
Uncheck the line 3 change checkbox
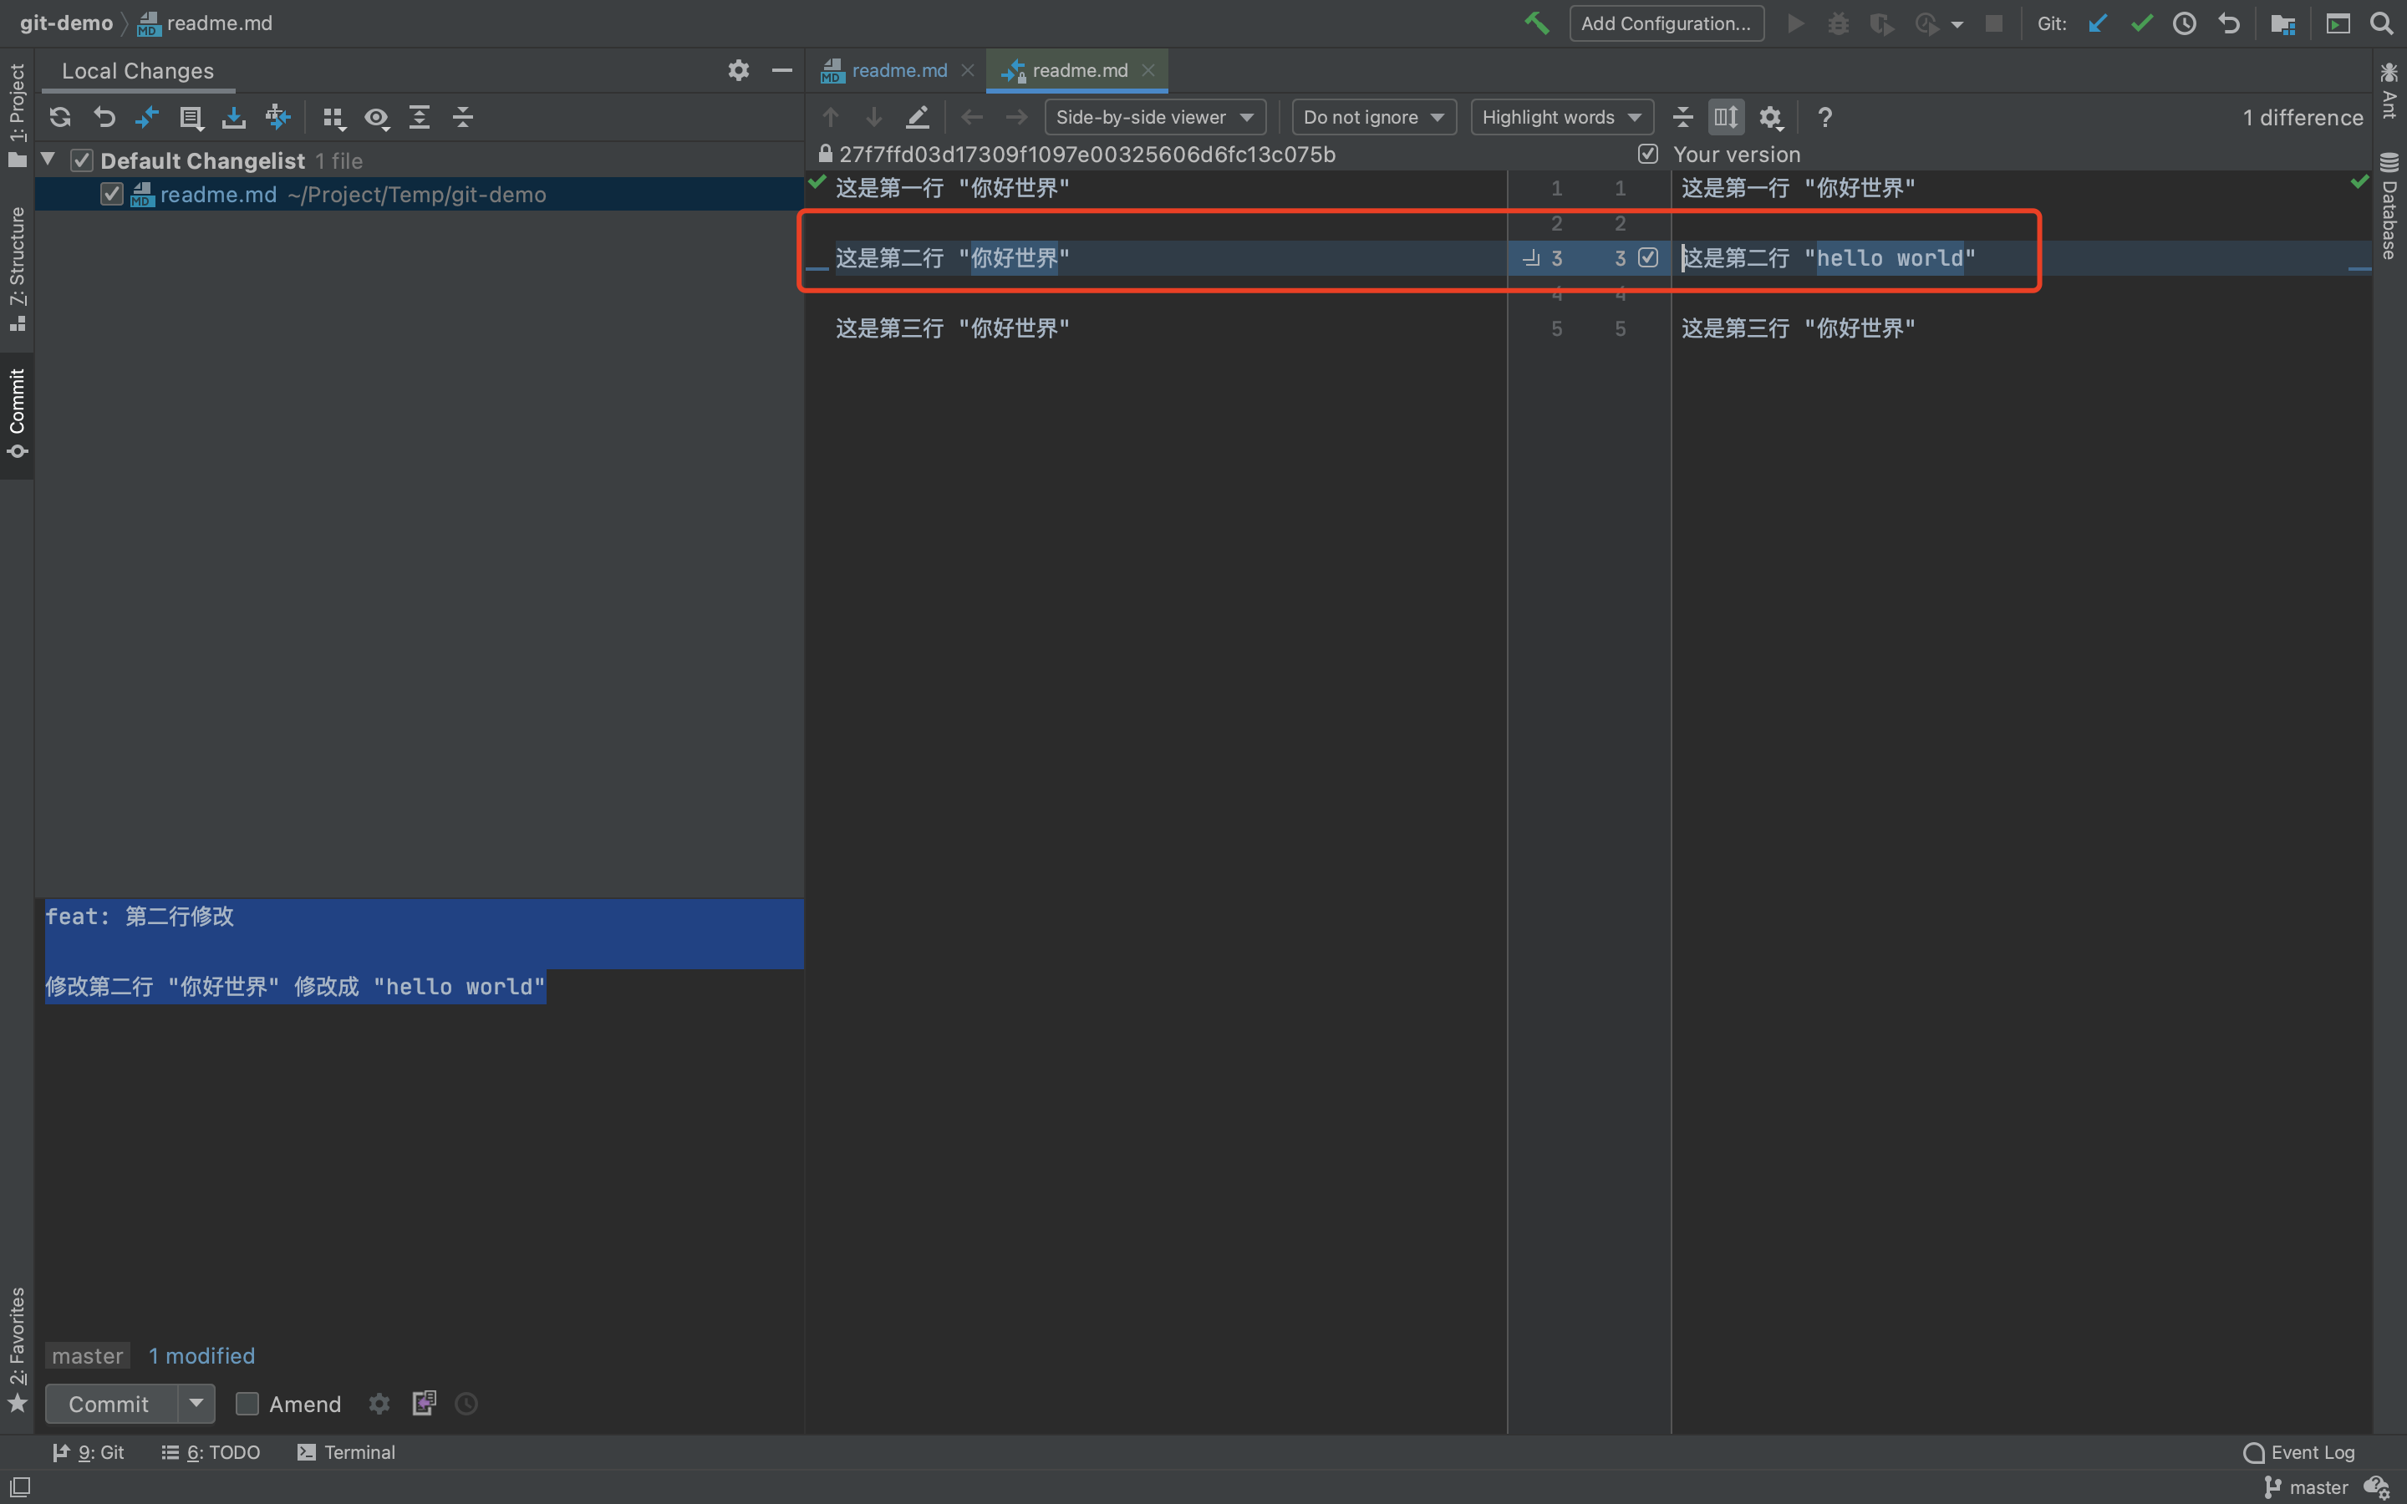tap(1648, 257)
